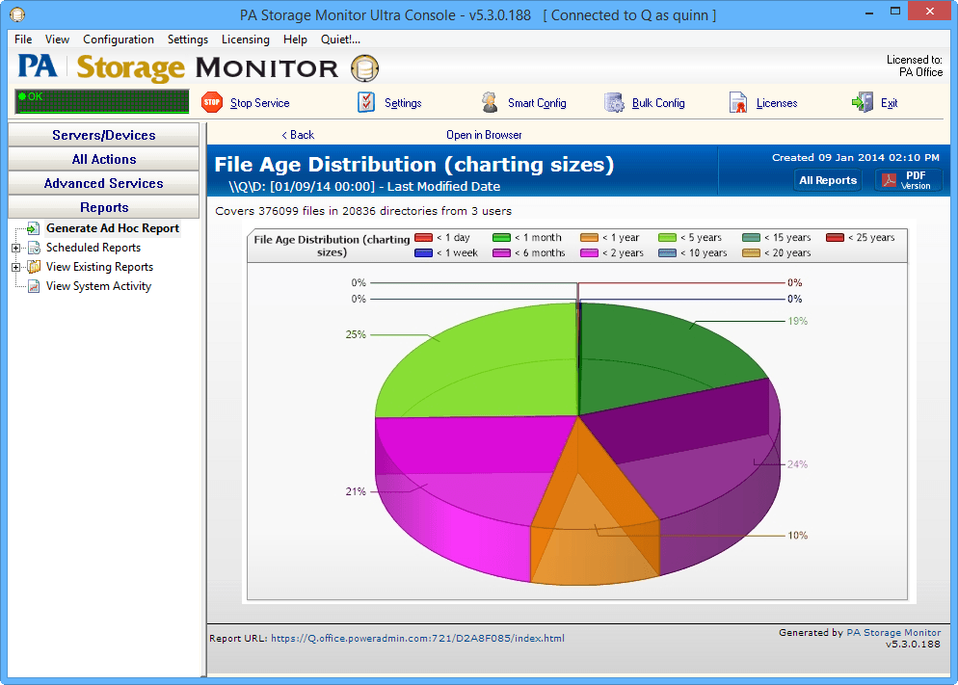
Task: Click the < 6 months legend swatch
Action: 501,252
